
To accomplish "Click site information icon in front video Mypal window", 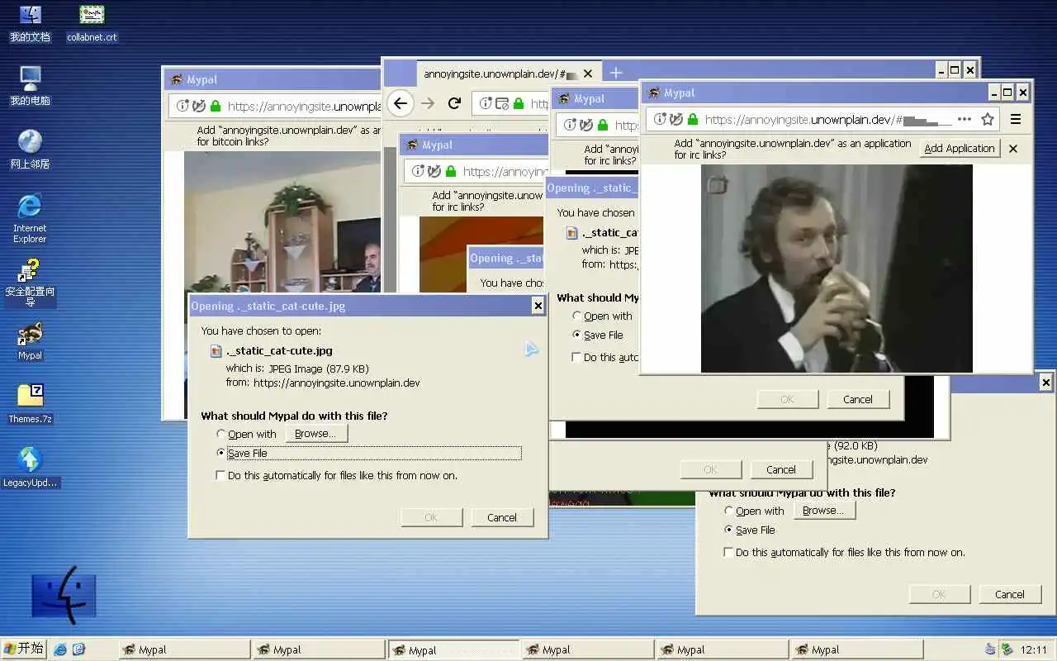I will [660, 120].
